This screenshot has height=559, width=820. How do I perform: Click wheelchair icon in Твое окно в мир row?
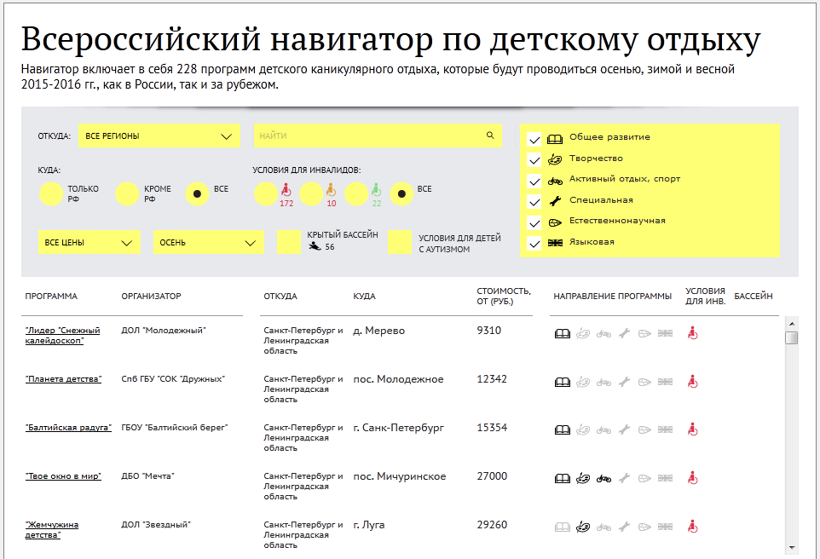(692, 478)
